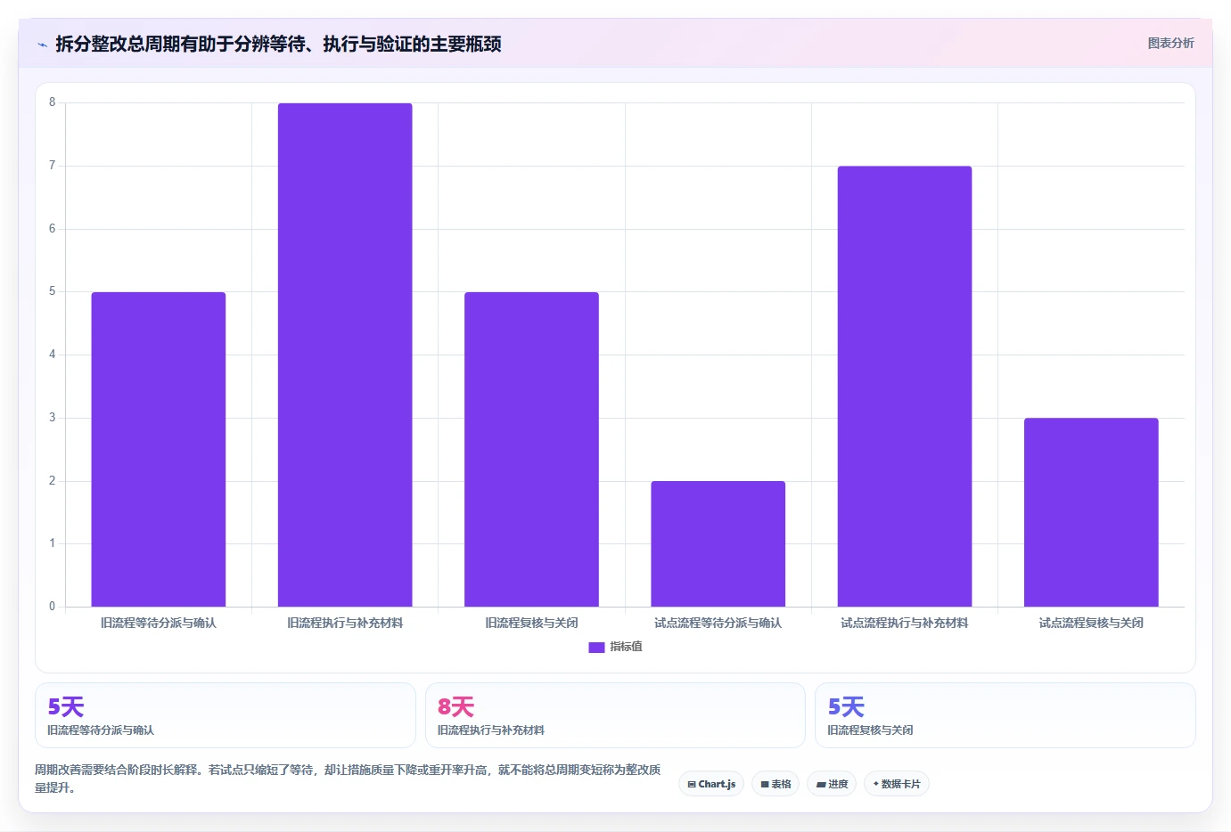1231x832 pixels.
Task: Click the y-axis value 8
Action: 52,102
